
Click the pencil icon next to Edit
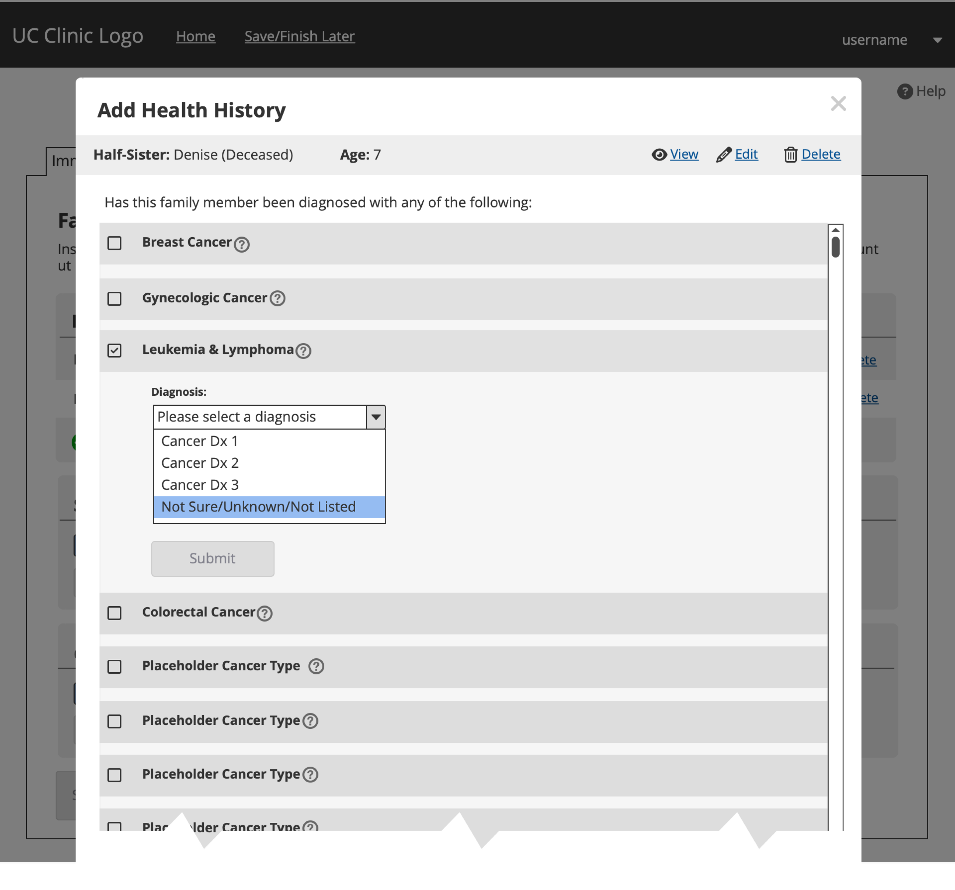(724, 155)
